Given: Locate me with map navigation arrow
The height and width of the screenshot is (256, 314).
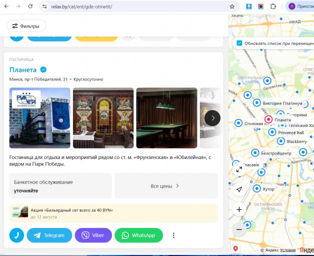Looking at the screenshot, I should pos(239,189).
